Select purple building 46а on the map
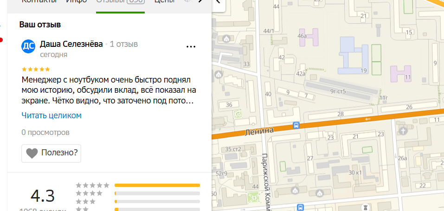This screenshot has width=444, height=211. click(x=309, y=38)
